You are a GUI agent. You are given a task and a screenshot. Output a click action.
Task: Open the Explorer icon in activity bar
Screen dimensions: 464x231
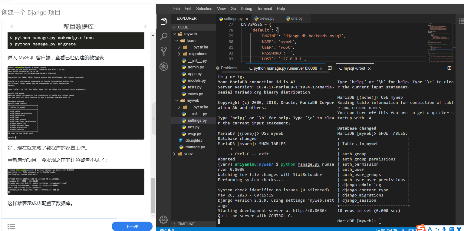click(x=163, y=21)
